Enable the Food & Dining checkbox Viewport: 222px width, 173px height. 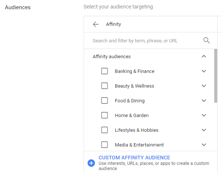point(104,100)
